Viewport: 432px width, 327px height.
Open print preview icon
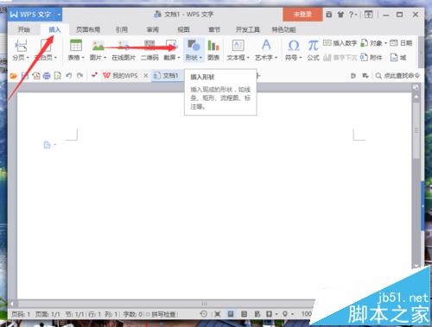click(58, 76)
